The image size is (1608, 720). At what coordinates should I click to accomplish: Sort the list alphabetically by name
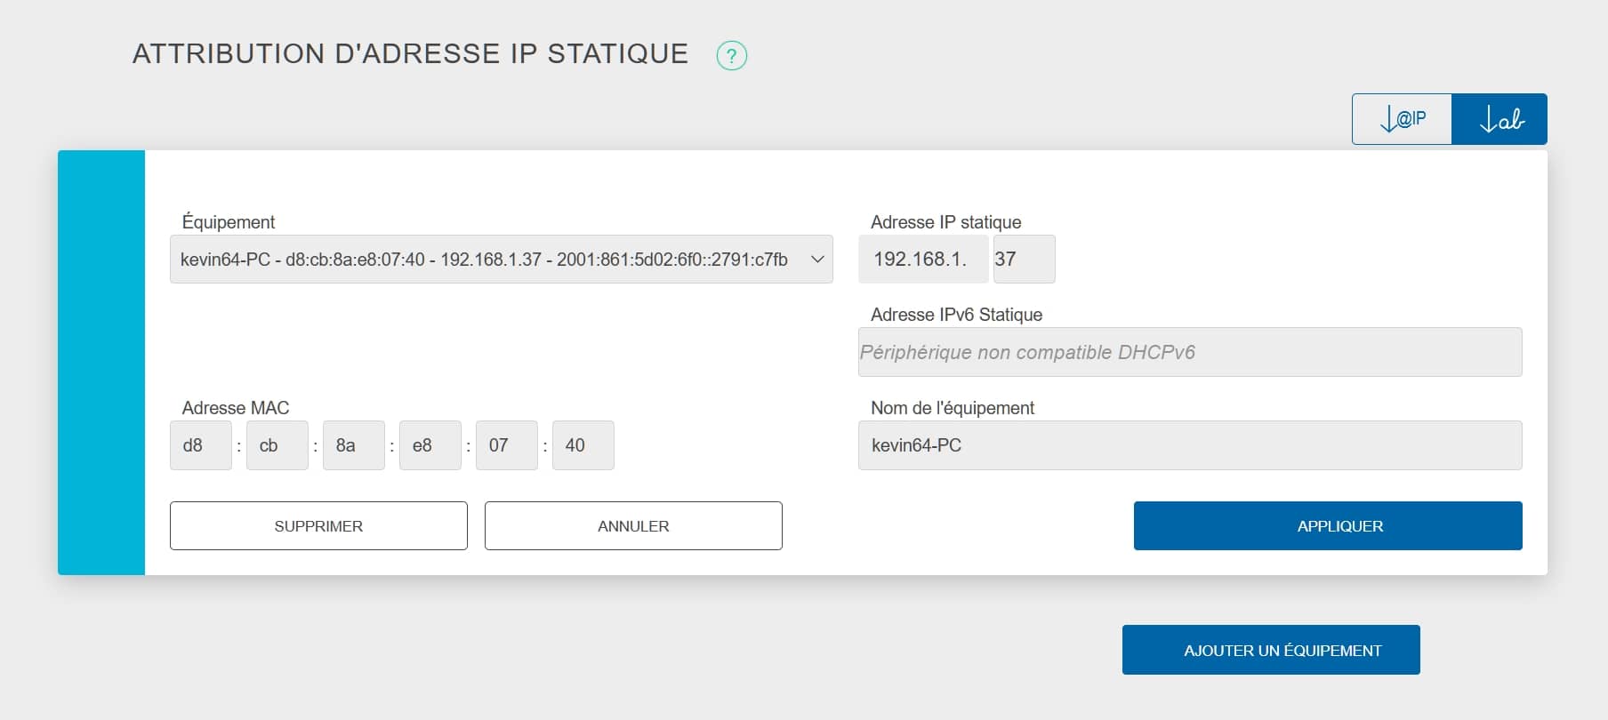(1499, 119)
